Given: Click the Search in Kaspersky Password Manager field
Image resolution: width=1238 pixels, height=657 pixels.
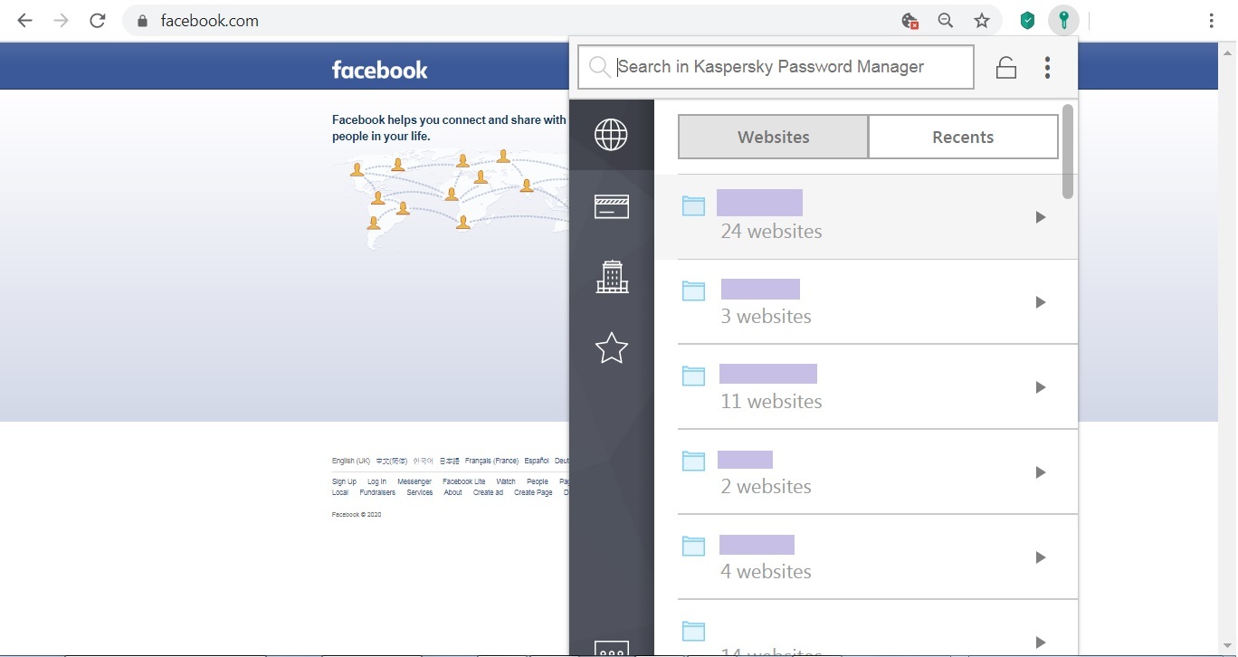Looking at the screenshot, I should 776,67.
